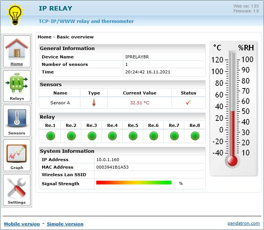Click the Home - Basic overview heading
The width and height of the screenshot is (264, 230).
pos(65,37)
